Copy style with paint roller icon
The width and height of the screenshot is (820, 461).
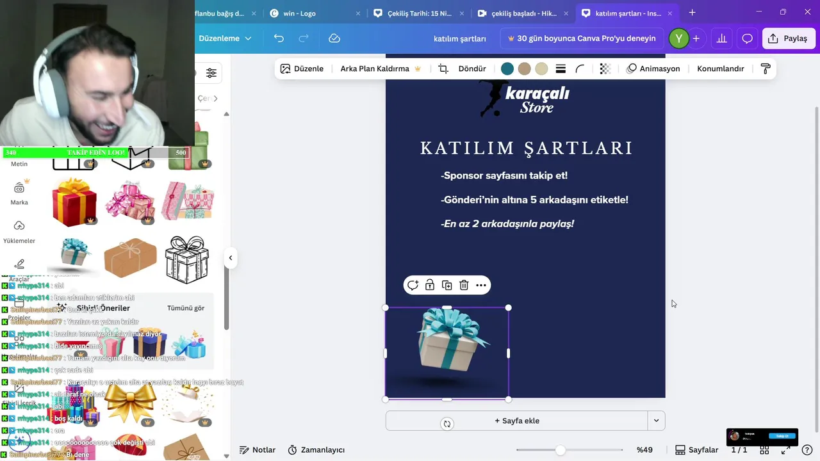[766, 69]
